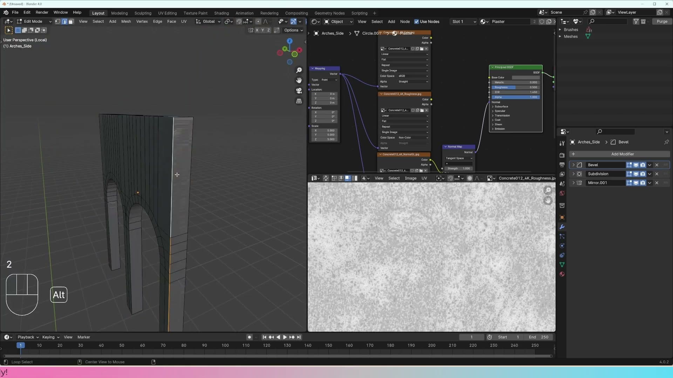Open the Render menu
The width and height of the screenshot is (673, 378).
(42, 12)
